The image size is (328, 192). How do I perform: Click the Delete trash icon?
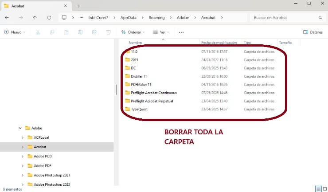click(108, 32)
